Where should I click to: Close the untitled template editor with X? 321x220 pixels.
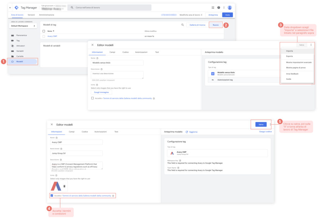click(x=92, y=45)
